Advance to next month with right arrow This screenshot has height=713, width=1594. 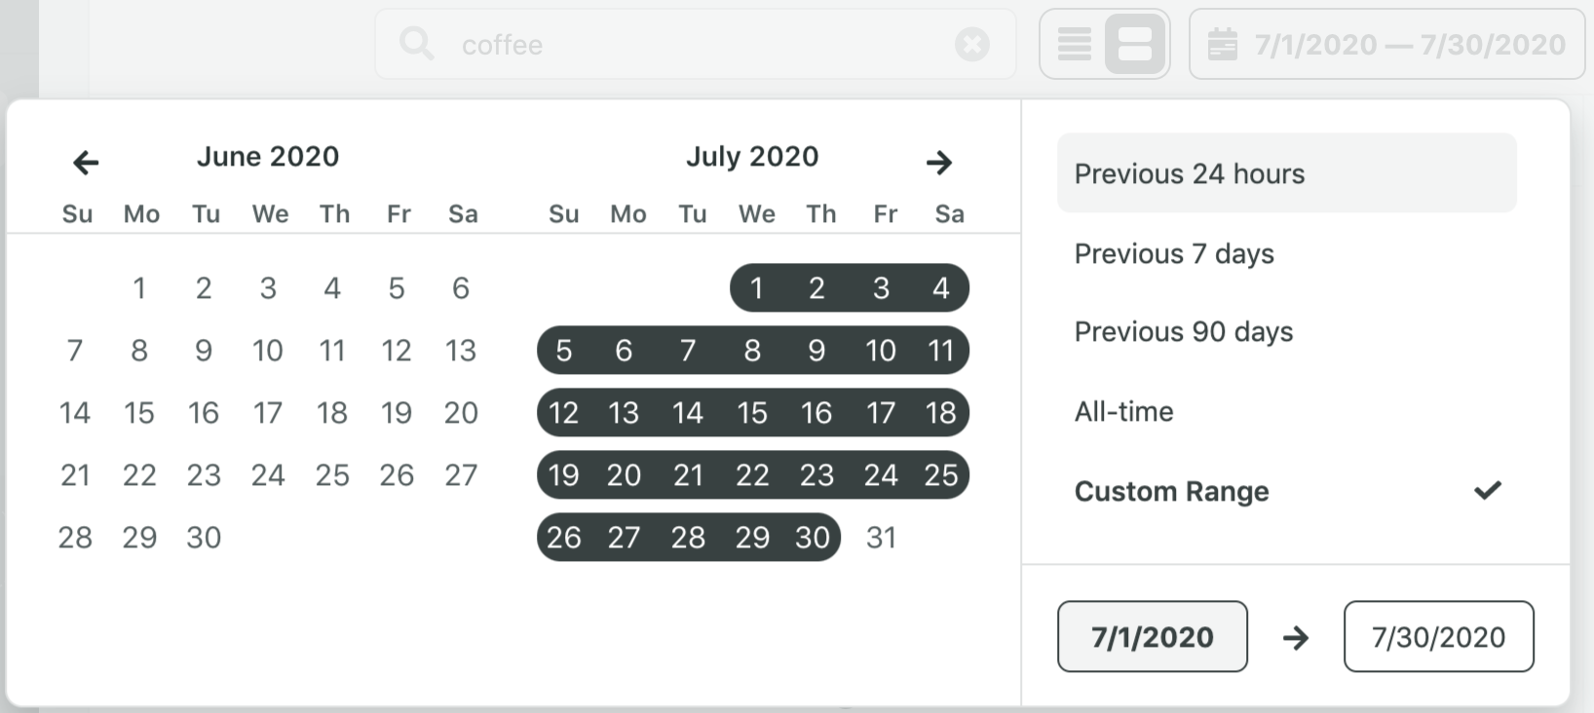(938, 162)
